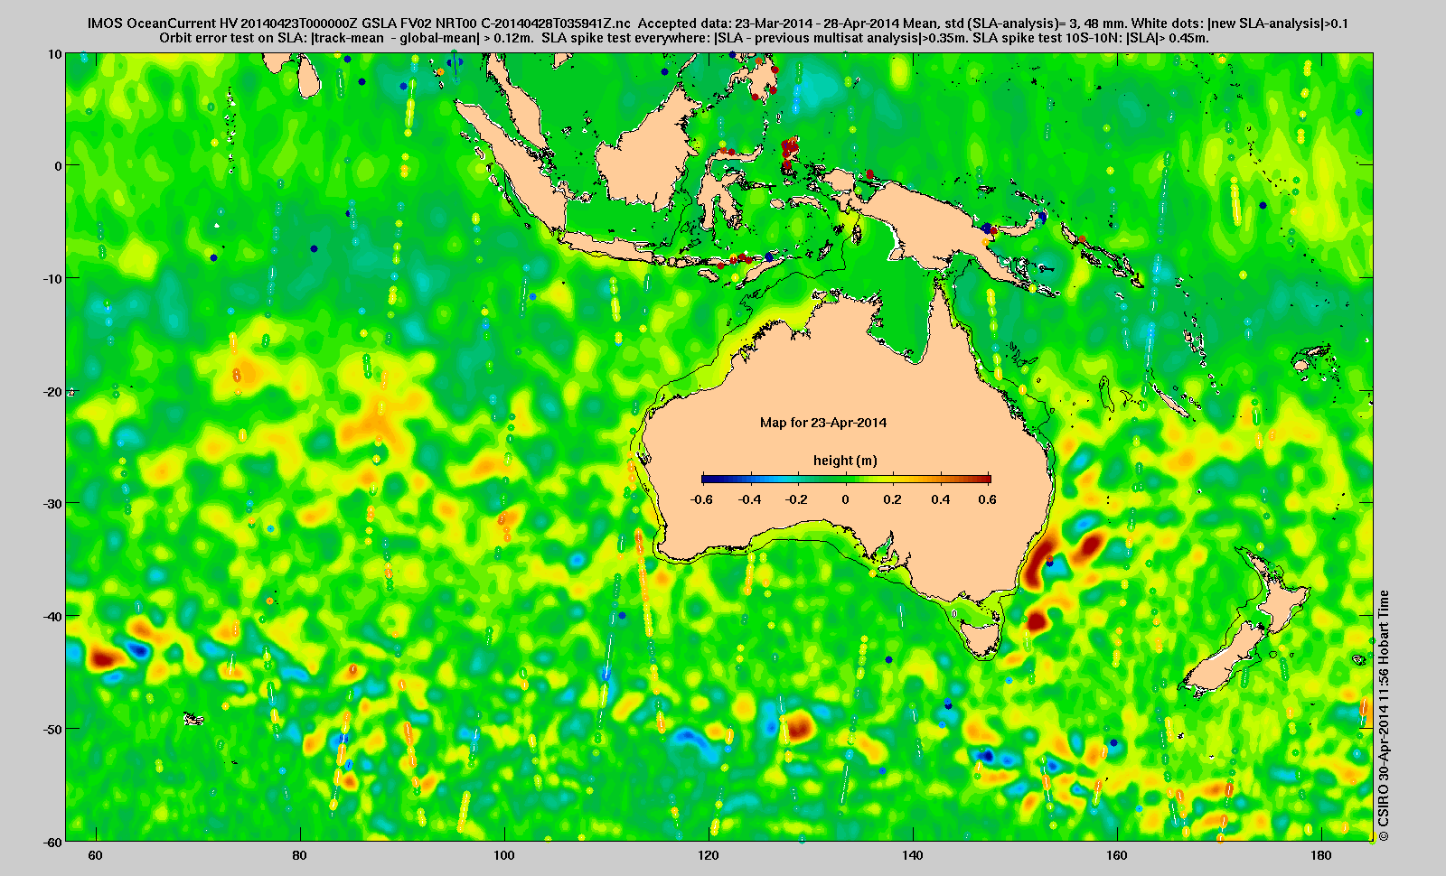Click the CSIRO Hobart Time copyright text
Viewport: 1446px width, 876px height.
coord(1384,716)
